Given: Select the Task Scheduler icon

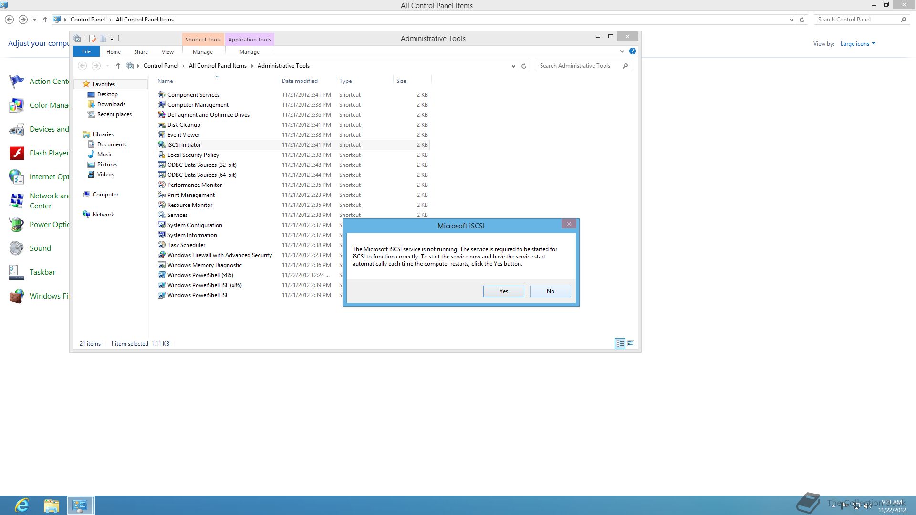Looking at the screenshot, I should coord(161,245).
